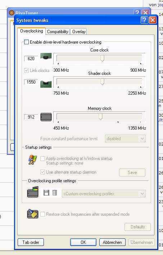This screenshot has width=163, height=255.
Task: Click the restore clock frequencies broom icon
Action: (x=33, y=214)
